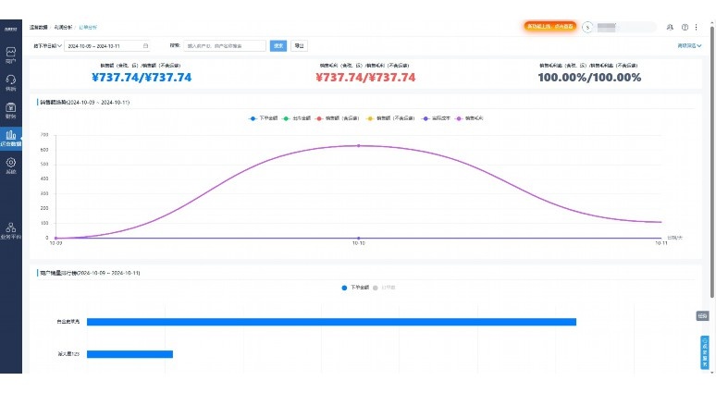Click the shorter second blue bar in the ranking chart

click(x=130, y=354)
